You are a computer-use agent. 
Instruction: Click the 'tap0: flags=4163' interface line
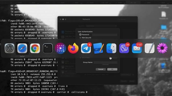(x=29, y=71)
